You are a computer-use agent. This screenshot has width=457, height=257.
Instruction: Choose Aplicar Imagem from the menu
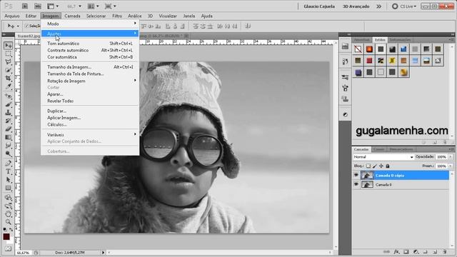pyautogui.click(x=90, y=118)
